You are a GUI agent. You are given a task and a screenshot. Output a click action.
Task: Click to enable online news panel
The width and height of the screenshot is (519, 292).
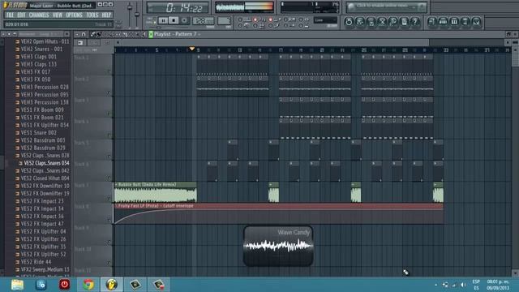386,6
